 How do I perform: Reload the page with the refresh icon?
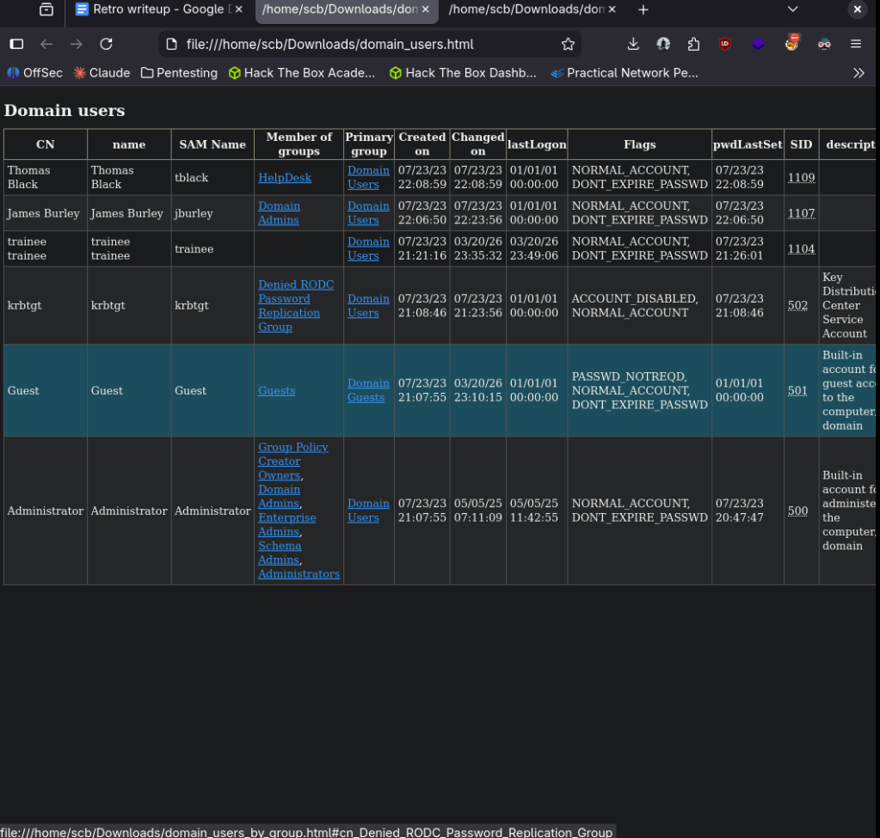pos(106,44)
